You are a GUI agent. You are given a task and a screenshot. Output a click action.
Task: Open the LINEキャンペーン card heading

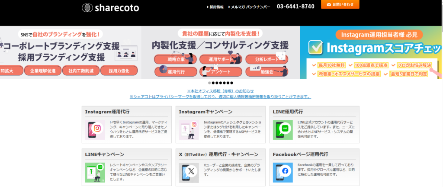click(105, 155)
